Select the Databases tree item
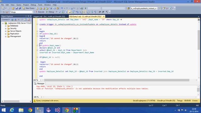The height and width of the screenshot is (113, 201). 14,26
